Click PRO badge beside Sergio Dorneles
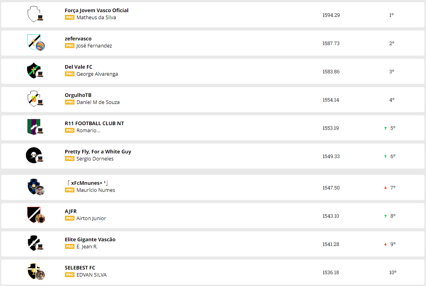 coord(70,158)
